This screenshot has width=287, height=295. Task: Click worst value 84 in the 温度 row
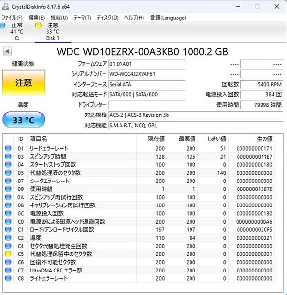[x=192, y=238]
